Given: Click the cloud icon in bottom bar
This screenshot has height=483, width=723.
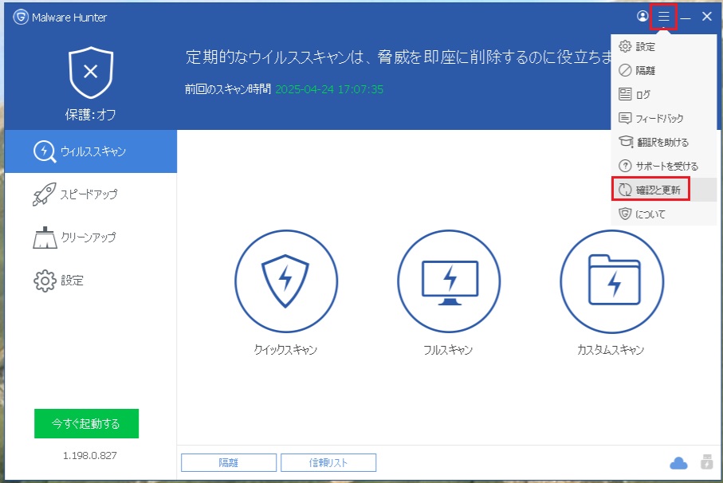Looking at the screenshot, I should 678,463.
